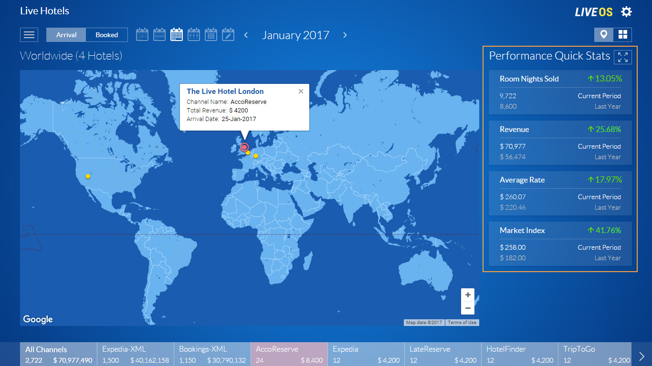Select Booked toggle

pyautogui.click(x=107, y=35)
